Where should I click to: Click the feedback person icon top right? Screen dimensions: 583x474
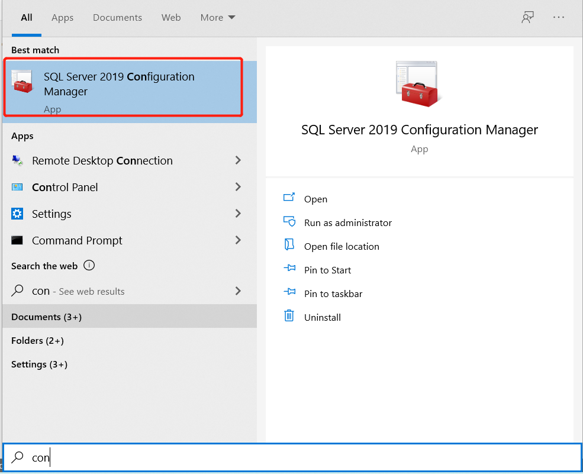point(527,17)
